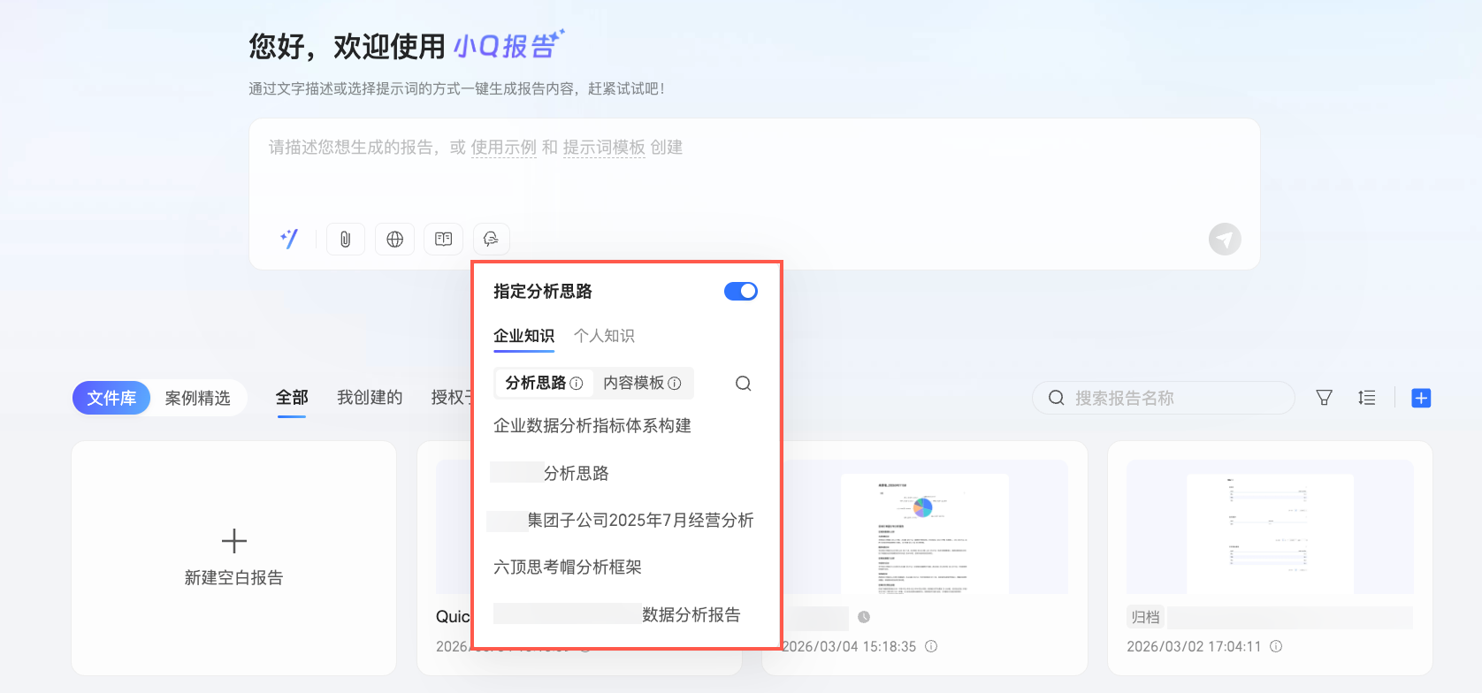This screenshot has width=1482, height=693.
Task: Click the 使用示例 link
Action: 504,148
